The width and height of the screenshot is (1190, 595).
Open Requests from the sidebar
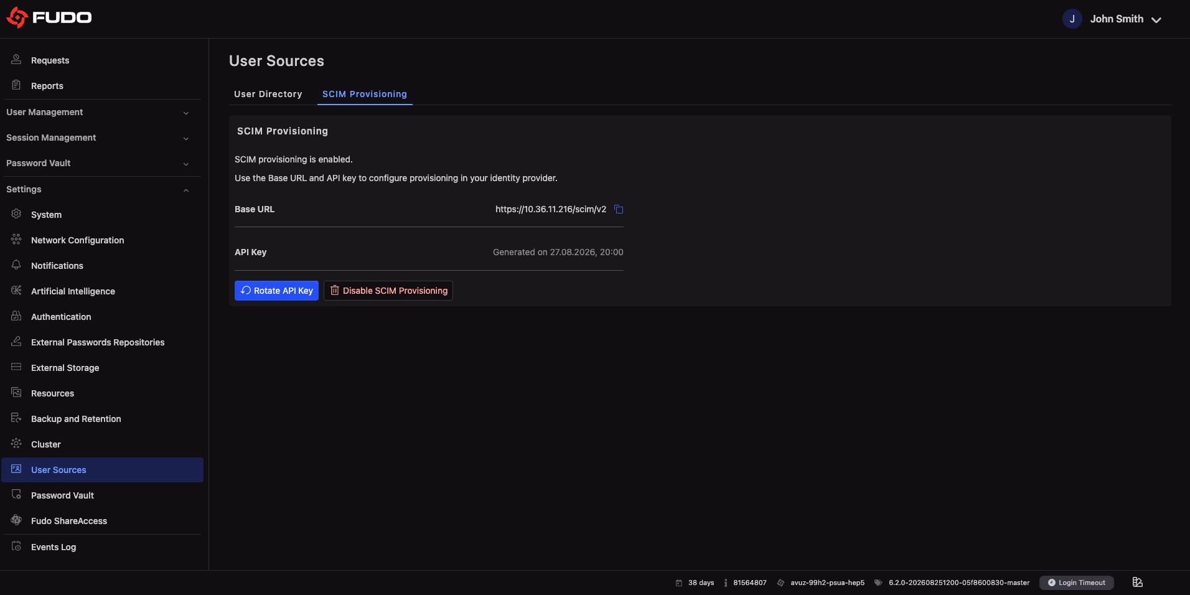102,60
